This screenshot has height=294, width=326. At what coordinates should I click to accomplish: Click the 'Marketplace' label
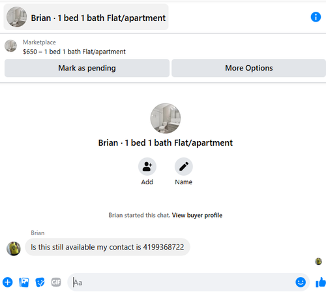39,42
